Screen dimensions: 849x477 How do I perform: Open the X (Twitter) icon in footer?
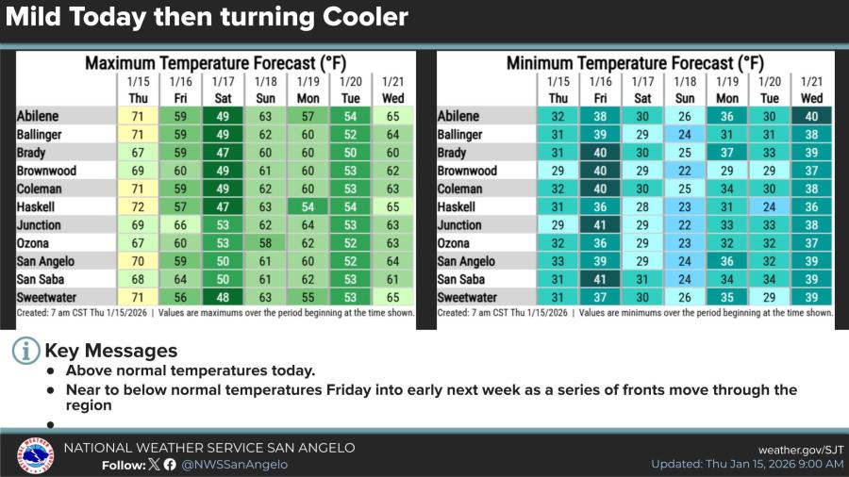154,464
